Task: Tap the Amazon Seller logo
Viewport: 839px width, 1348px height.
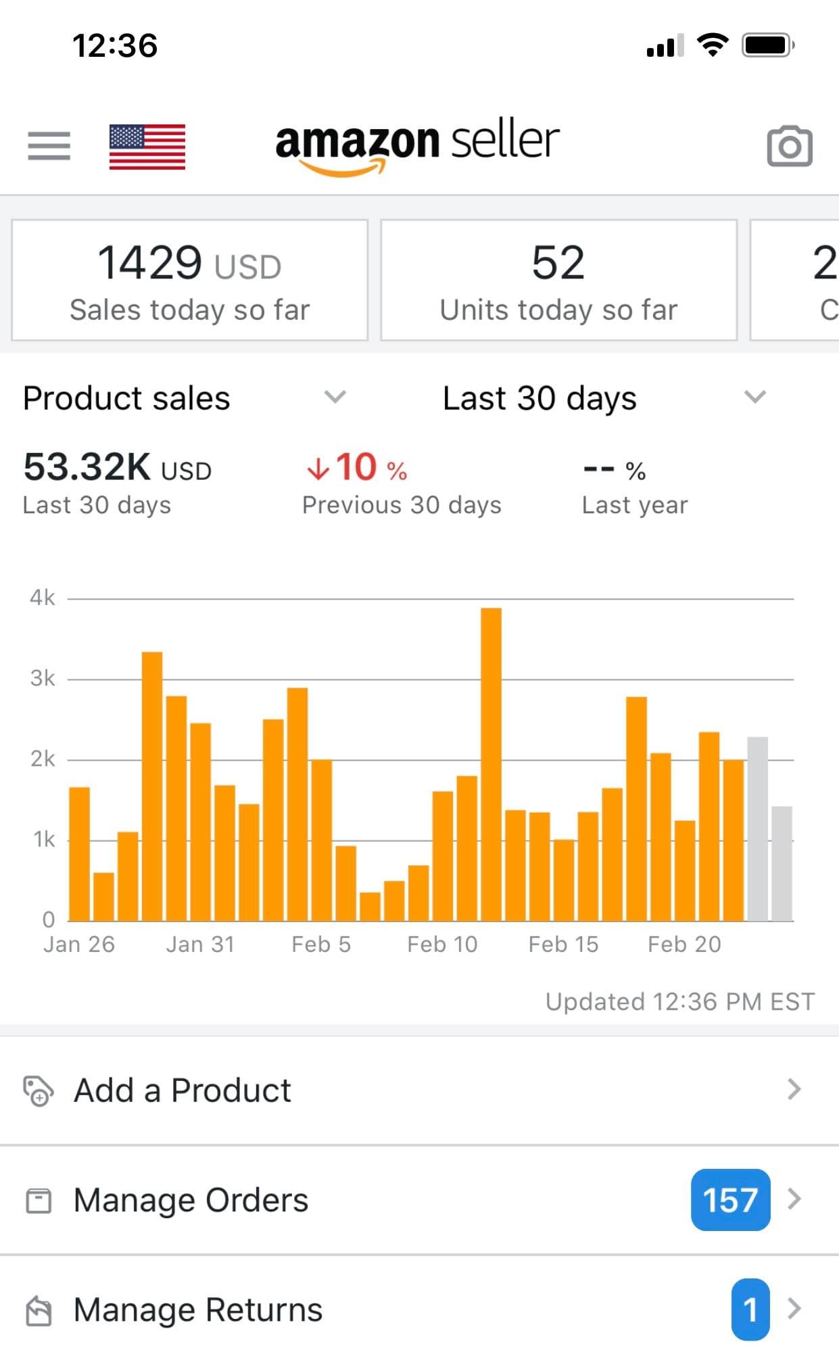Action: [x=417, y=145]
